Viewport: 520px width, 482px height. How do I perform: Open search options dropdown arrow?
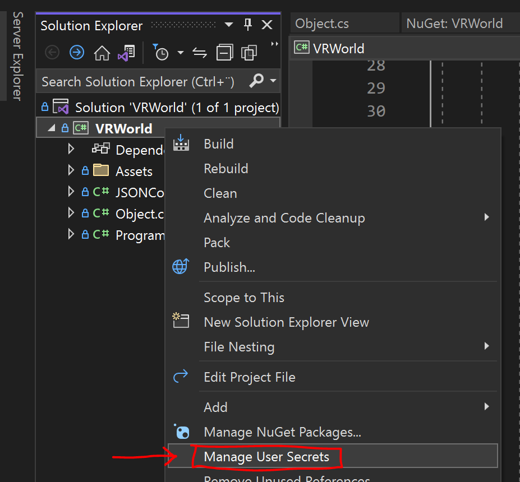[x=273, y=81]
